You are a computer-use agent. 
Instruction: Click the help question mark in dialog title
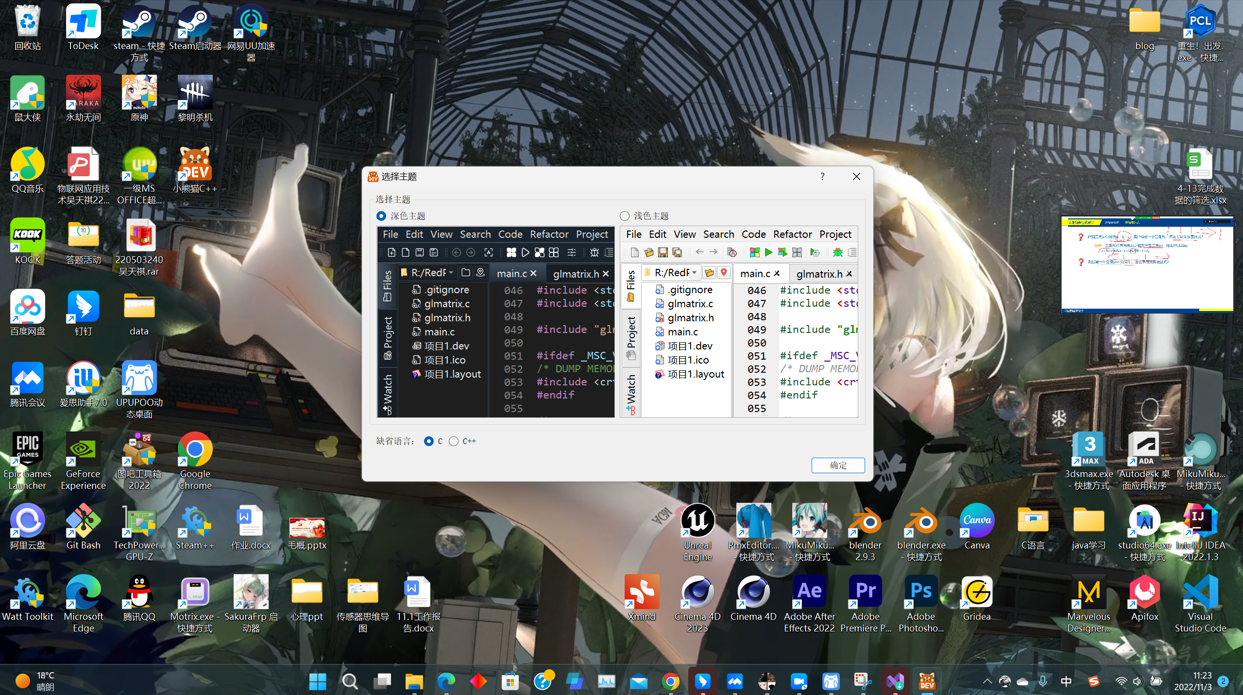tap(822, 176)
